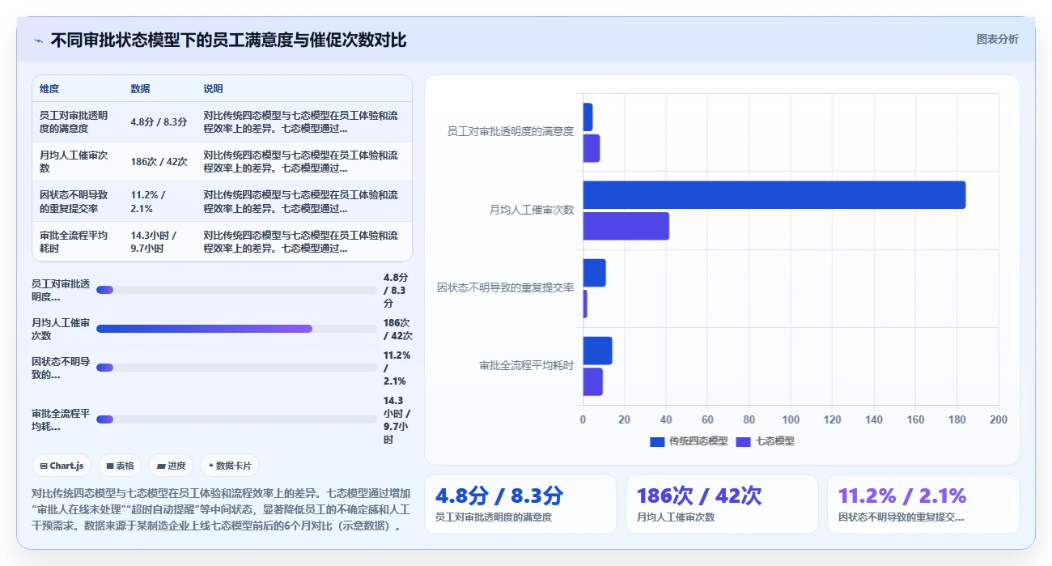Click the purple bar for 审批全流程平均耗时

[x=593, y=381]
